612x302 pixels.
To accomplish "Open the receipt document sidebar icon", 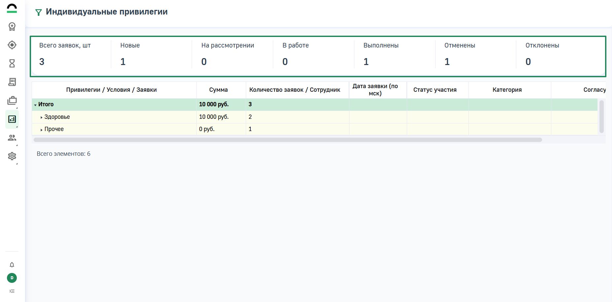I will (12, 82).
